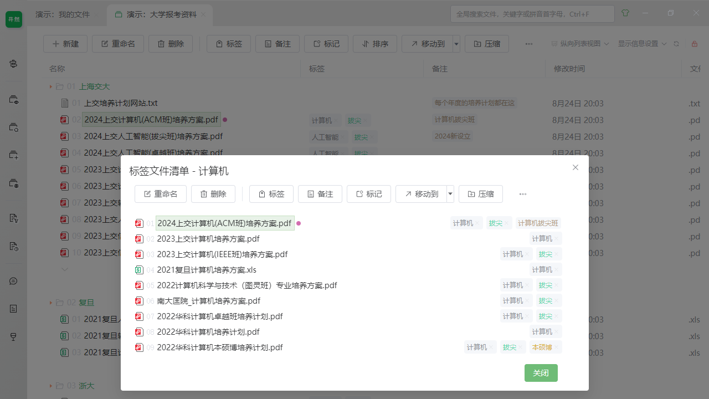The width and height of the screenshot is (709, 399).
Task: Open more options (...) inside the tag list dialog
Action: pyautogui.click(x=522, y=194)
